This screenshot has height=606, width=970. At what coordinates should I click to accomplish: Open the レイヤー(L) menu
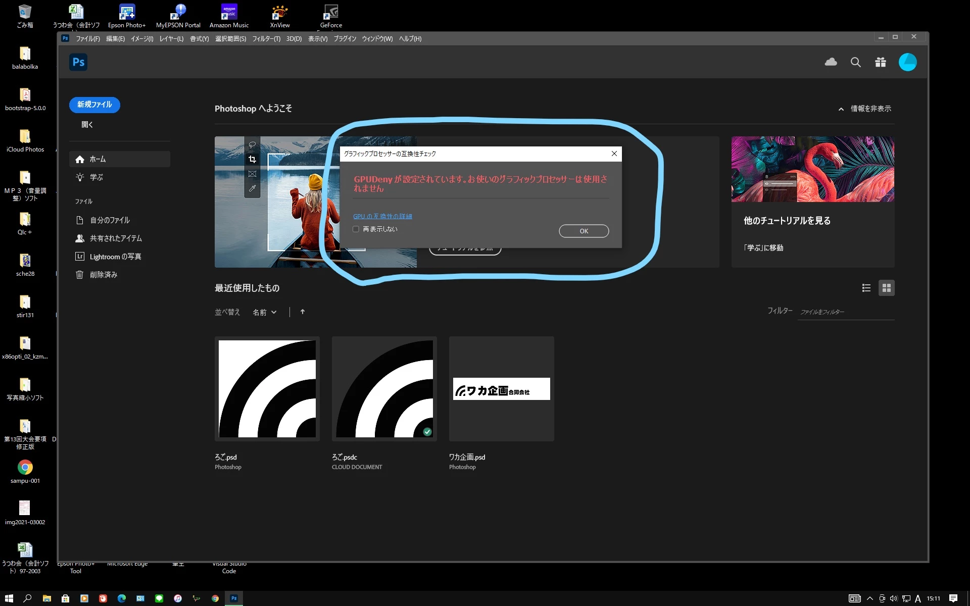171,39
